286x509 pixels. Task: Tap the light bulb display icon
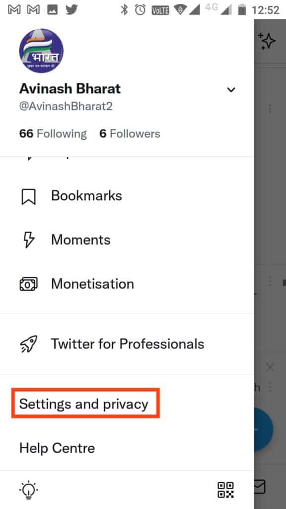coord(28,490)
